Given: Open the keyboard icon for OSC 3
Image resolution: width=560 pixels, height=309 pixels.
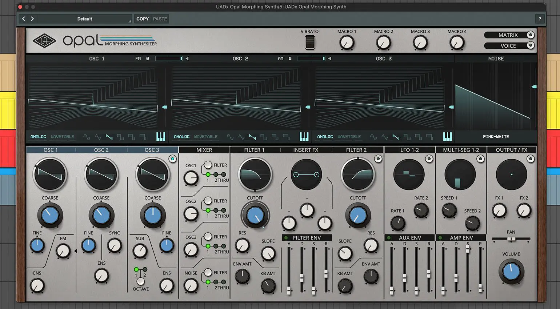Looking at the screenshot, I should pyautogui.click(x=448, y=137).
